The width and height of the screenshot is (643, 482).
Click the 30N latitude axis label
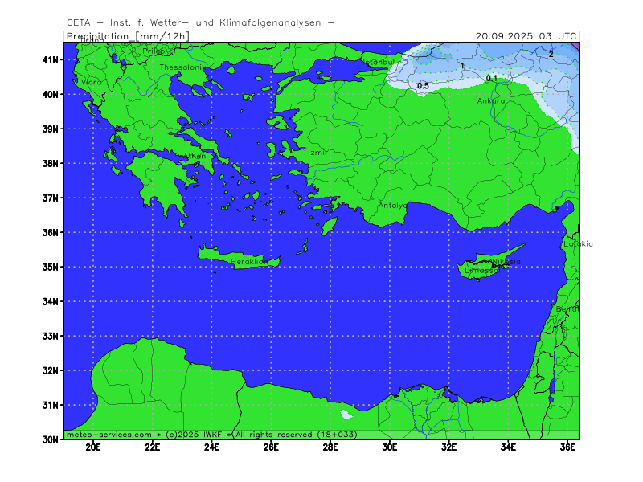(50, 439)
